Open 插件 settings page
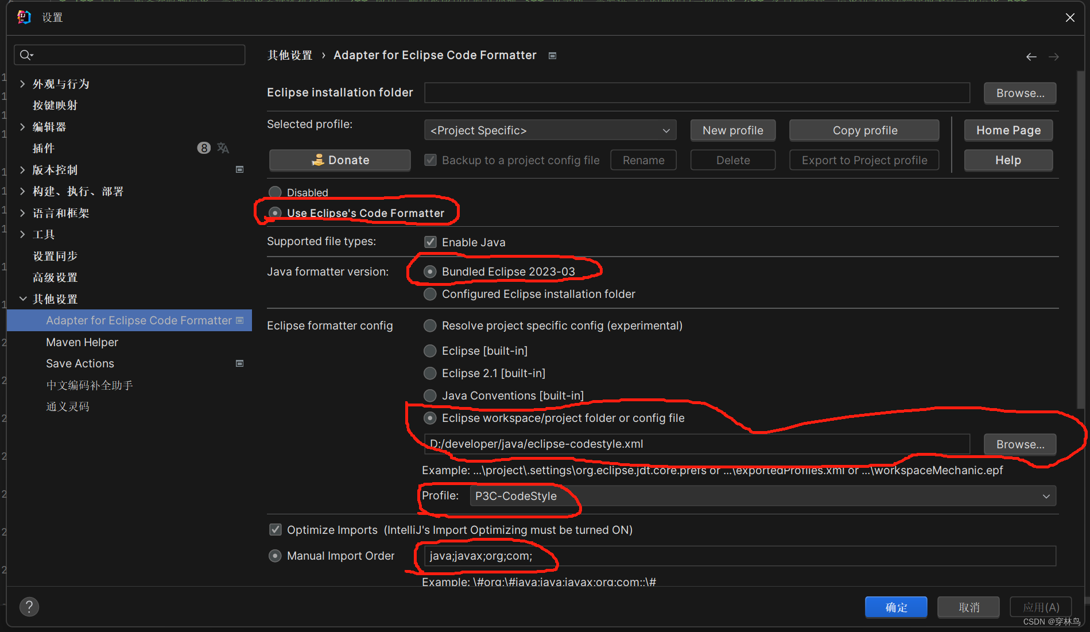The image size is (1090, 632). (44, 148)
